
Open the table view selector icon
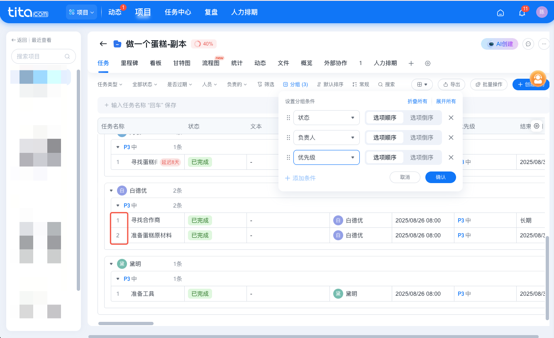point(422,84)
